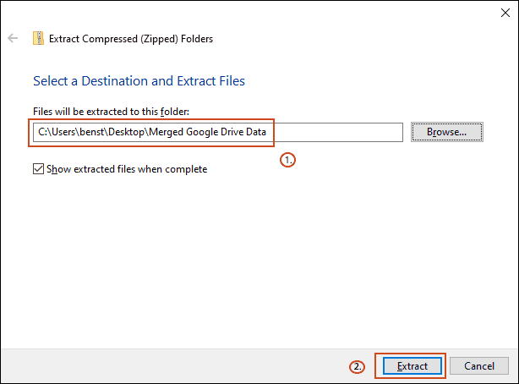Click the red circled step 2 marker
The image size is (519, 384).
coord(358,367)
